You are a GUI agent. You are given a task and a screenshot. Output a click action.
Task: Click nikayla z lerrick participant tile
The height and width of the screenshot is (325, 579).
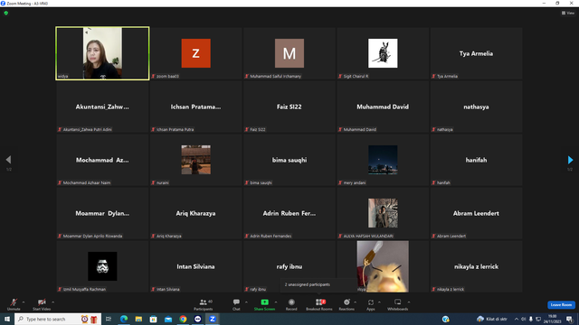(x=476, y=266)
